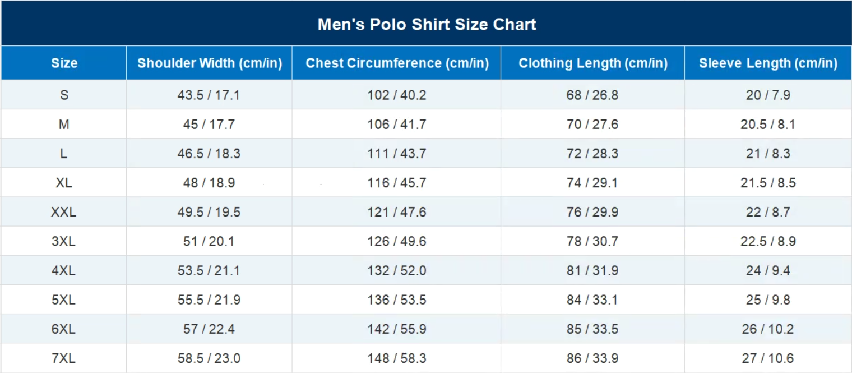Viewport: 852px width, 373px height.
Task: Select the 132 / 52.0 chest circumference cell
Action: pos(397,270)
